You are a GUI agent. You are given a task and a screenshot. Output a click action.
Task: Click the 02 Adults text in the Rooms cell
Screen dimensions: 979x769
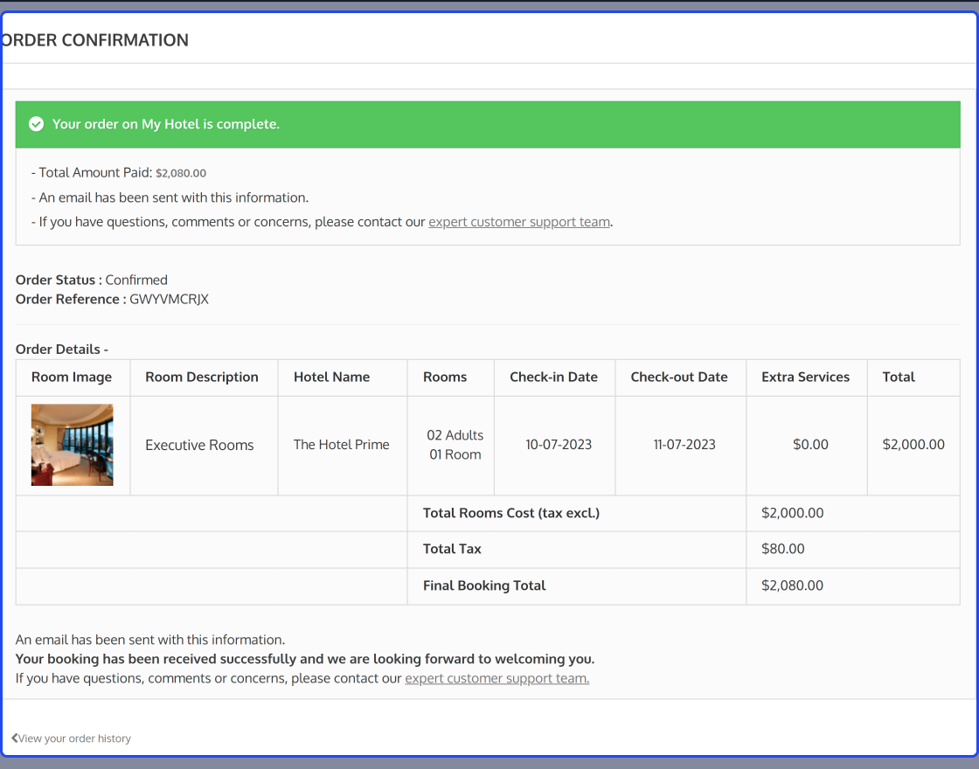(x=455, y=435)
